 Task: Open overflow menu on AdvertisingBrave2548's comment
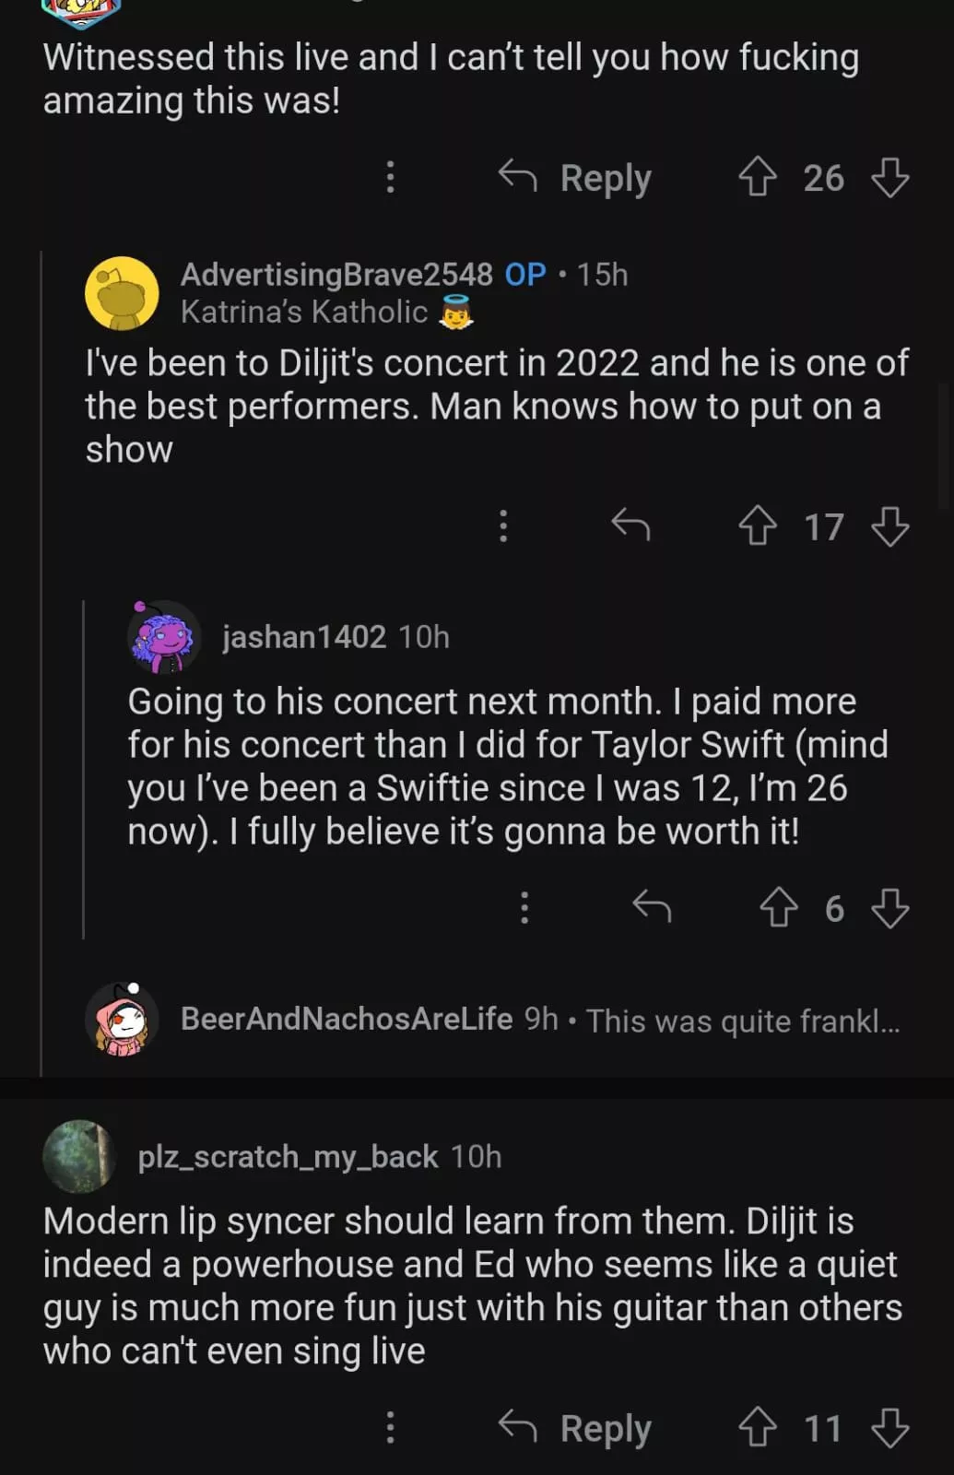click(503, 526)
